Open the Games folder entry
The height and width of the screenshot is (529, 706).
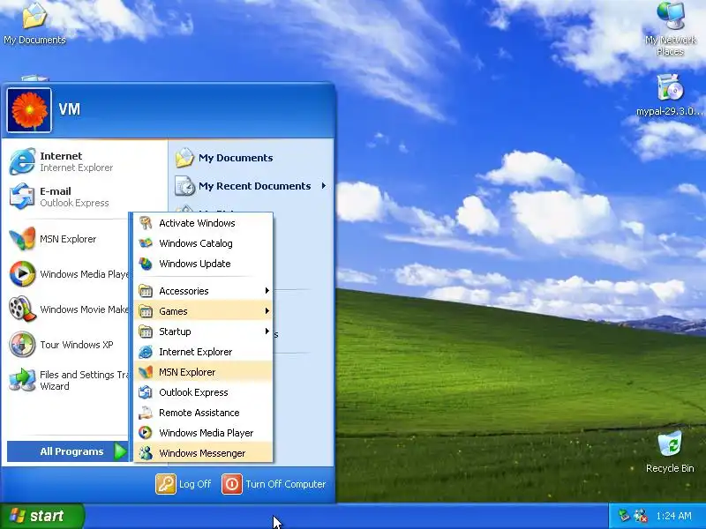click(x=203, y=311)
